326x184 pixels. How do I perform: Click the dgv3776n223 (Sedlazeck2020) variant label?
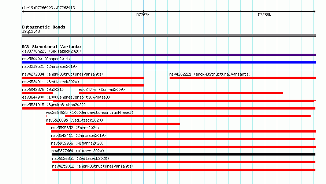[52, 51]
